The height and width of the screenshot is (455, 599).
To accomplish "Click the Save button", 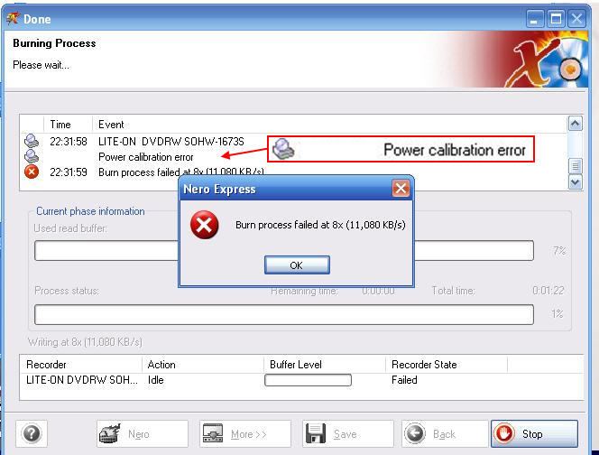I will 348,433.
